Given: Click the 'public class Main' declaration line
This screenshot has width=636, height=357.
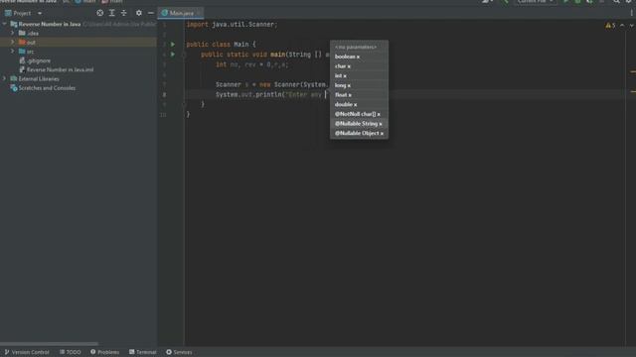Looking at the screenshot, I should 221,44.
